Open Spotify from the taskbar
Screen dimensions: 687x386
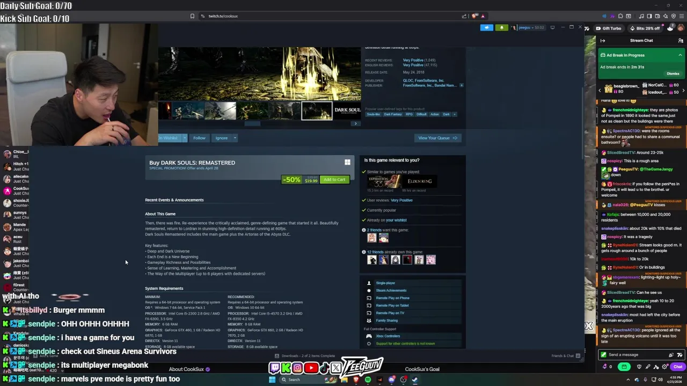pos(368,380)
